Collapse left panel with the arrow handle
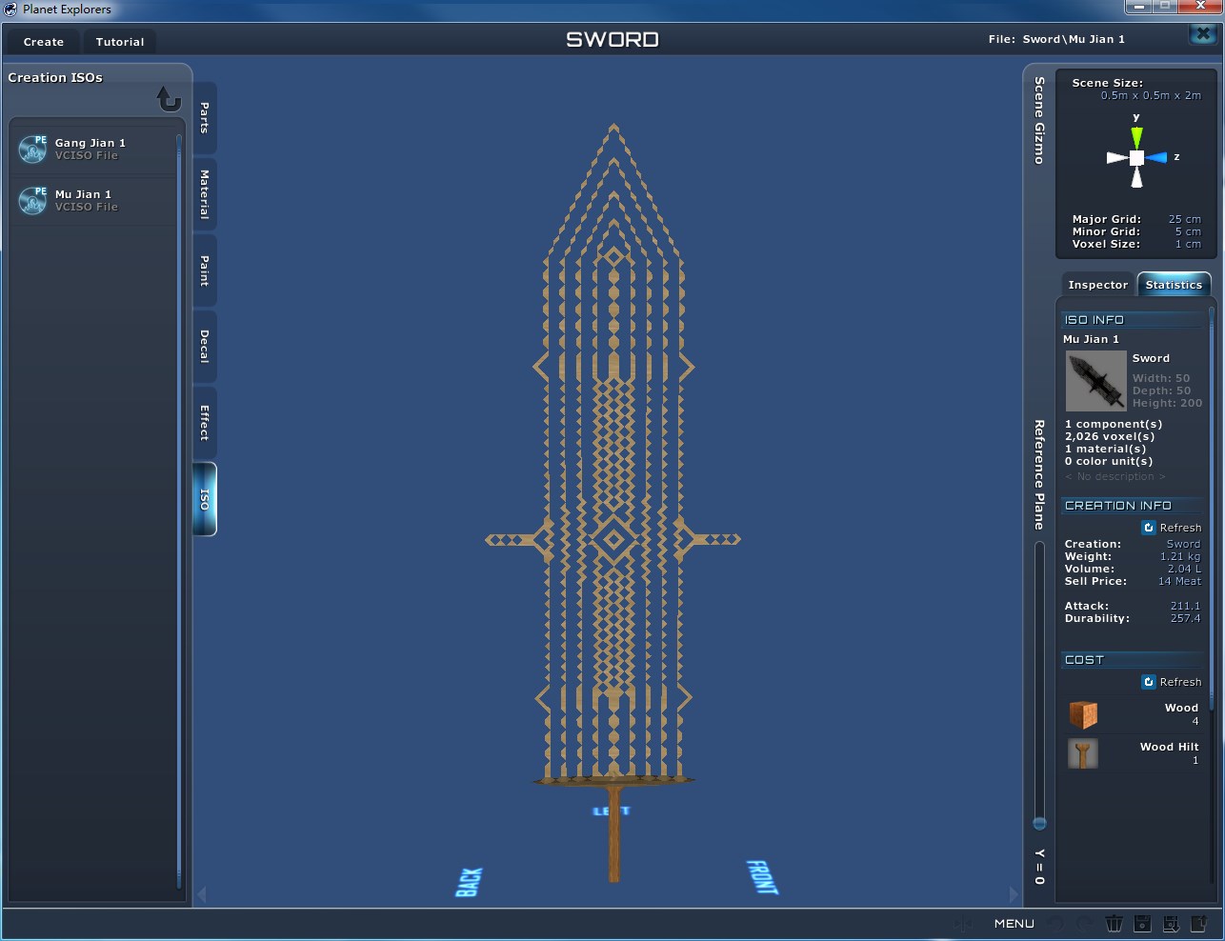This screenshot has width=1225, height=941. pyautogui.click(x=201, y=894)
